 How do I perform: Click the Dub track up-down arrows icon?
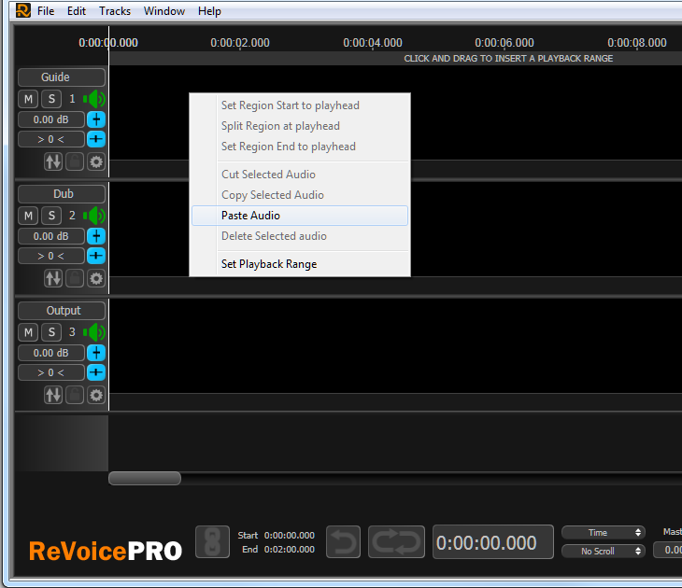[x=53, y=278]
